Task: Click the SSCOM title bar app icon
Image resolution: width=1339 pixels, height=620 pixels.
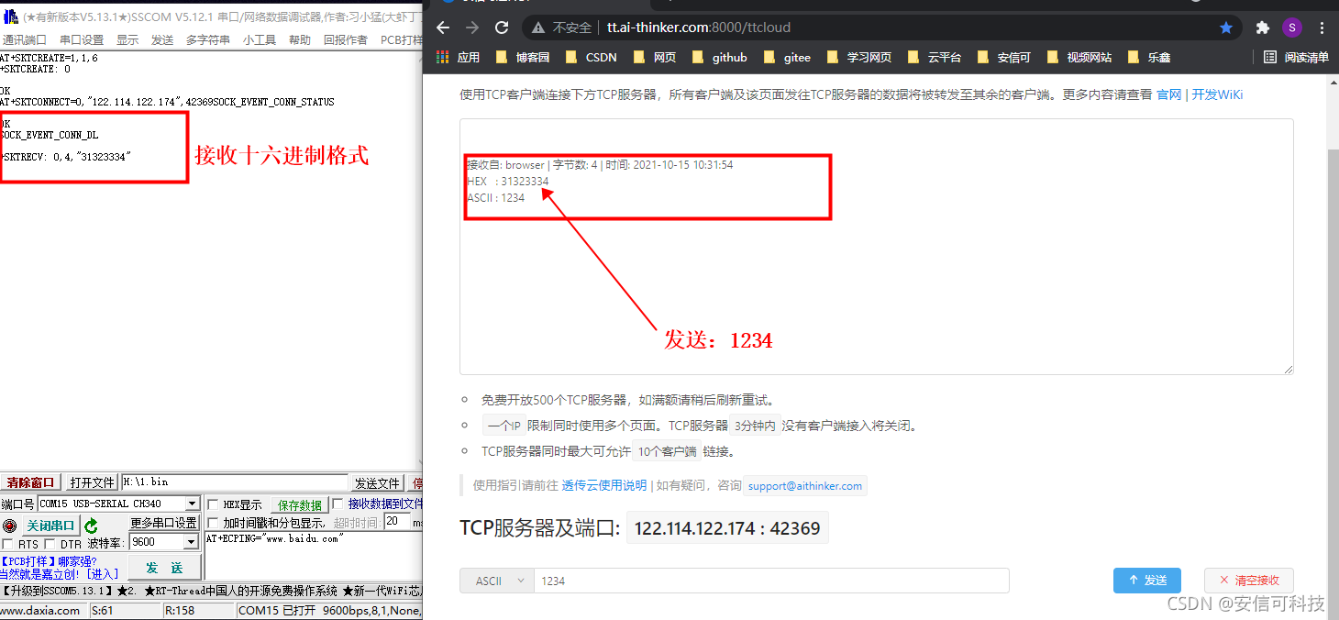Action: click(x=10, y=17)
